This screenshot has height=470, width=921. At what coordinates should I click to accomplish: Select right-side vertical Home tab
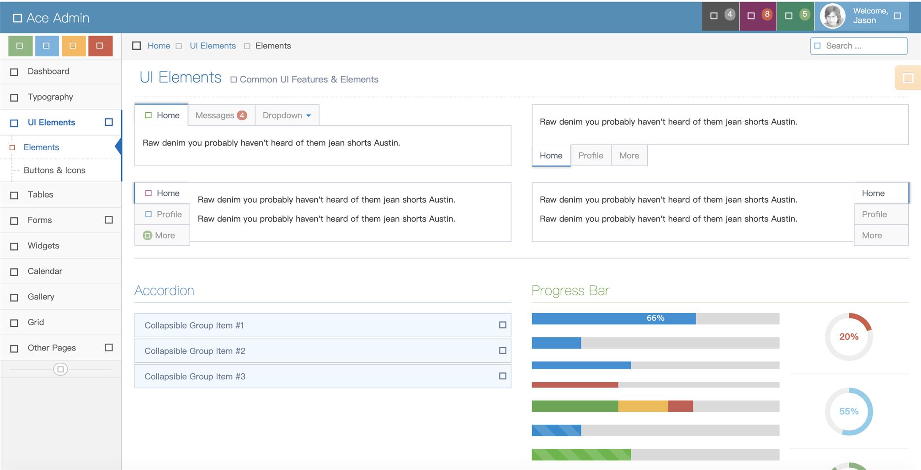pos(881,193)
